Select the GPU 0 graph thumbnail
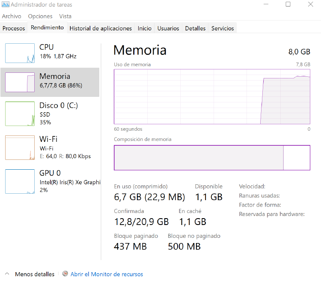Screen dimensions: 321x282 pyautogui.click(x=20, y=181)
